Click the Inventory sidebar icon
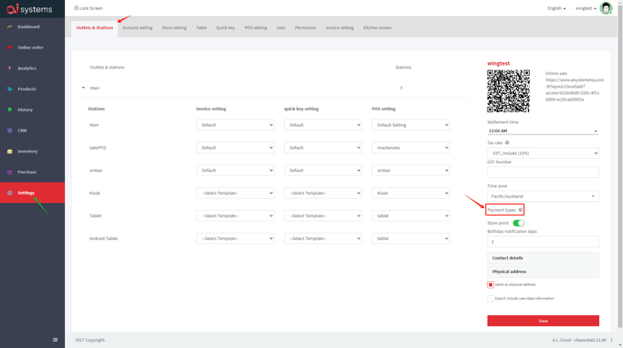 [9, 152]
